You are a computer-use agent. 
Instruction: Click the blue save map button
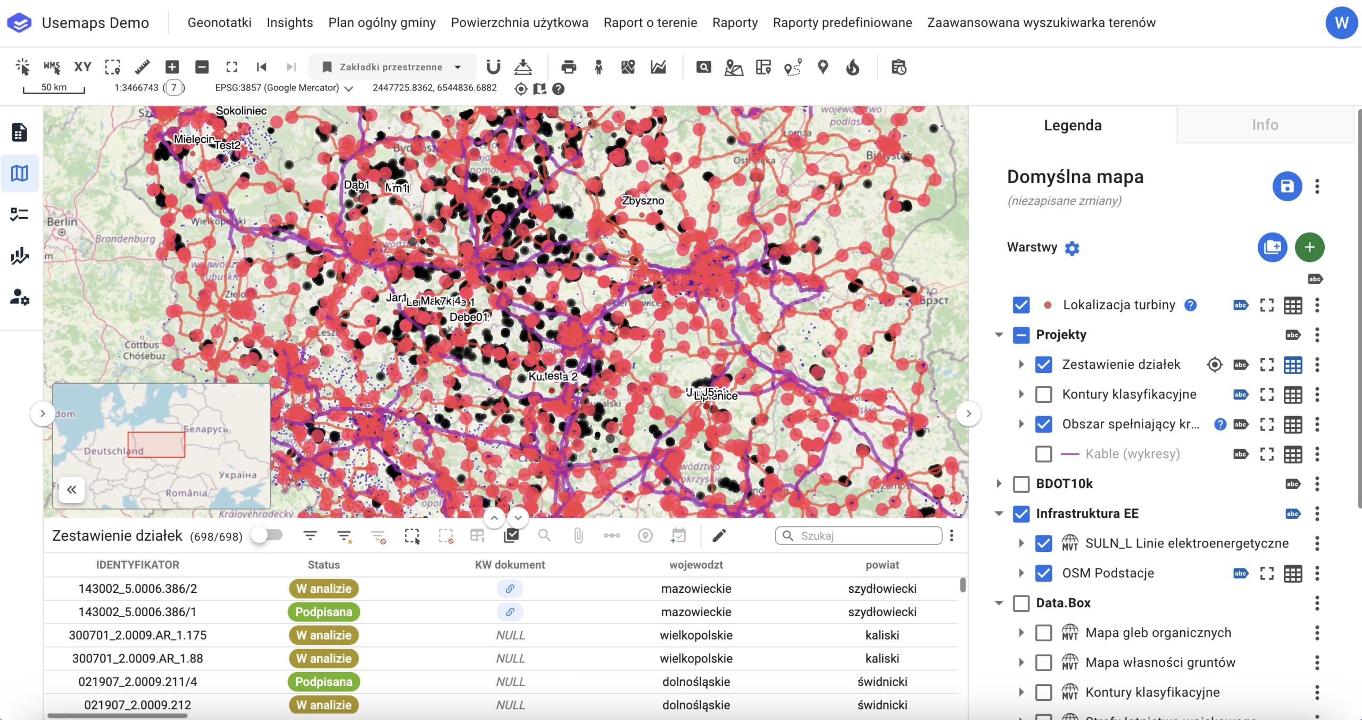(1286, 186)
